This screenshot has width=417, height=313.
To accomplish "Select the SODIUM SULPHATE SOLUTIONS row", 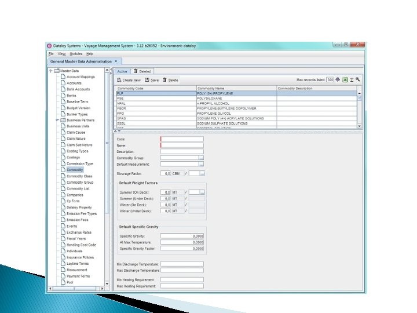I will click(237, 123).
